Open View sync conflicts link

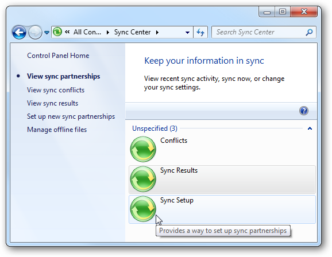pyautogui.click(x=56, y=90)
